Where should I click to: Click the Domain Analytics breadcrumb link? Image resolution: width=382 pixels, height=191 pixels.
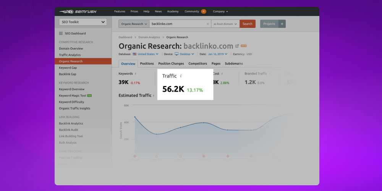coord(149,37)
